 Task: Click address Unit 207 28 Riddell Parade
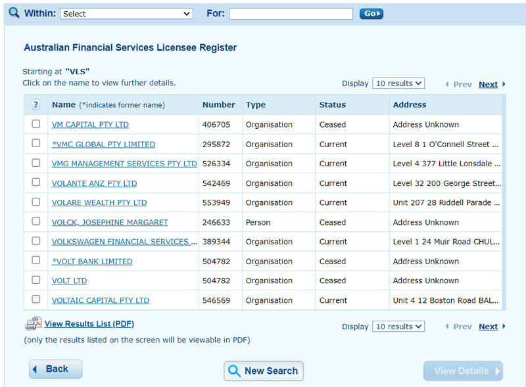click(x=446, y=202)
